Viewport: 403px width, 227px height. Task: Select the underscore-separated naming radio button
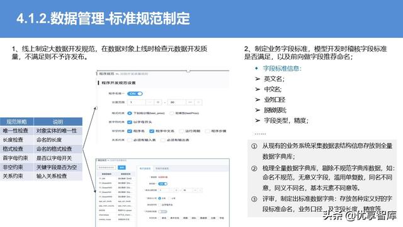[130, 113]
